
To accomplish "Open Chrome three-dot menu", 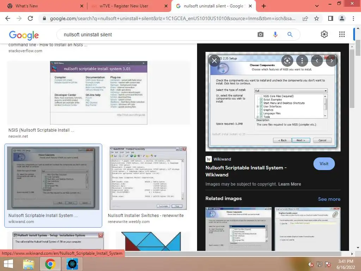I will tap(353, 18).
